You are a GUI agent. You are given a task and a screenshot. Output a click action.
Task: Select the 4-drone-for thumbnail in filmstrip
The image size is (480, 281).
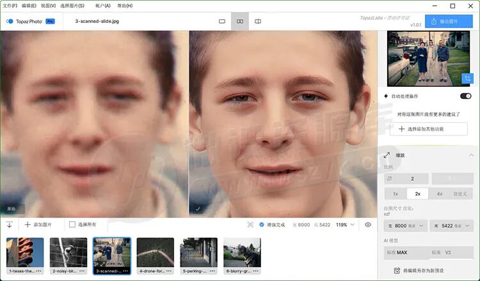(x=155, y=255)
